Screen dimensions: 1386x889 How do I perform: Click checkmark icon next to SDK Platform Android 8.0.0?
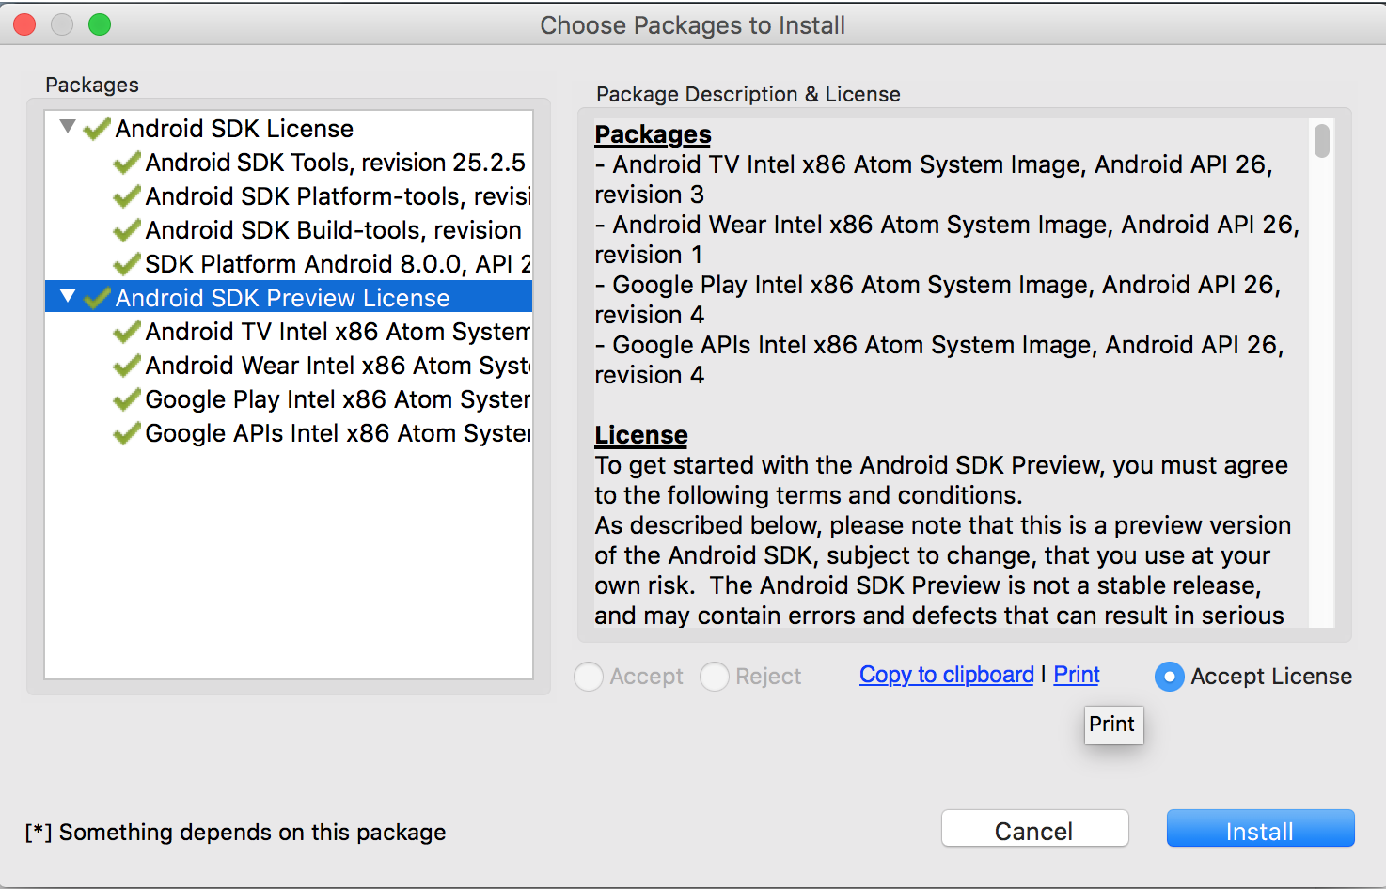coord(127,264)
